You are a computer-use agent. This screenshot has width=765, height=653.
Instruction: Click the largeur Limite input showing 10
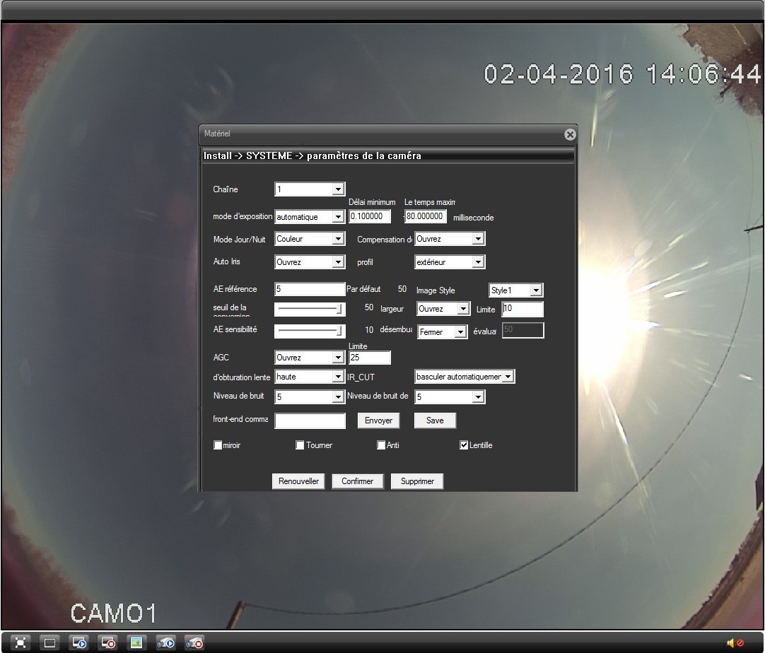(x=522, y=309)
